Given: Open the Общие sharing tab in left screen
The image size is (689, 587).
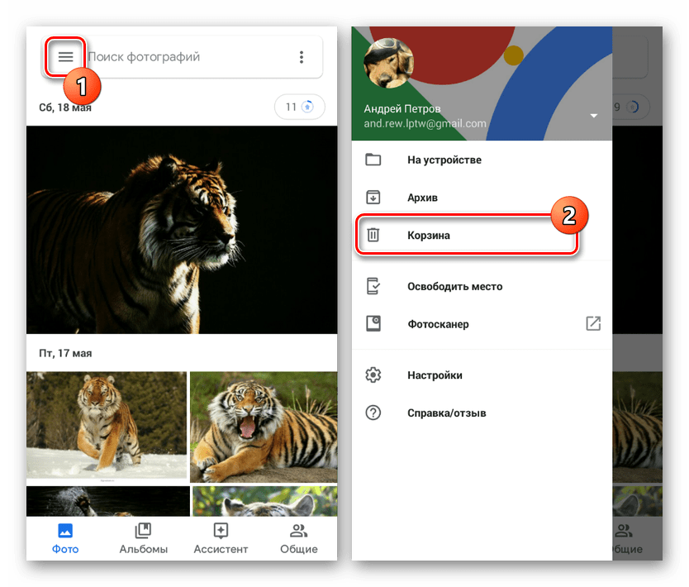Looking at the screenshot, I should click(x=298, y=538).
